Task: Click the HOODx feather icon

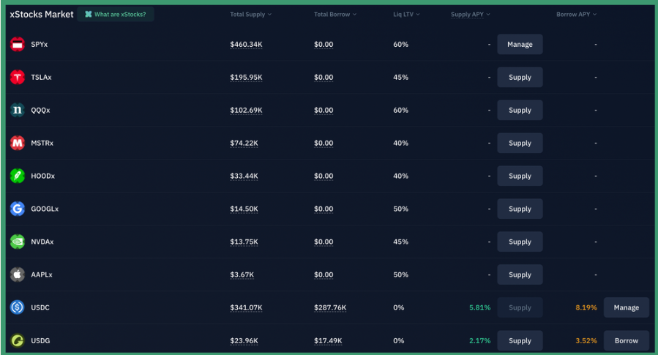Action: [18, 176]
